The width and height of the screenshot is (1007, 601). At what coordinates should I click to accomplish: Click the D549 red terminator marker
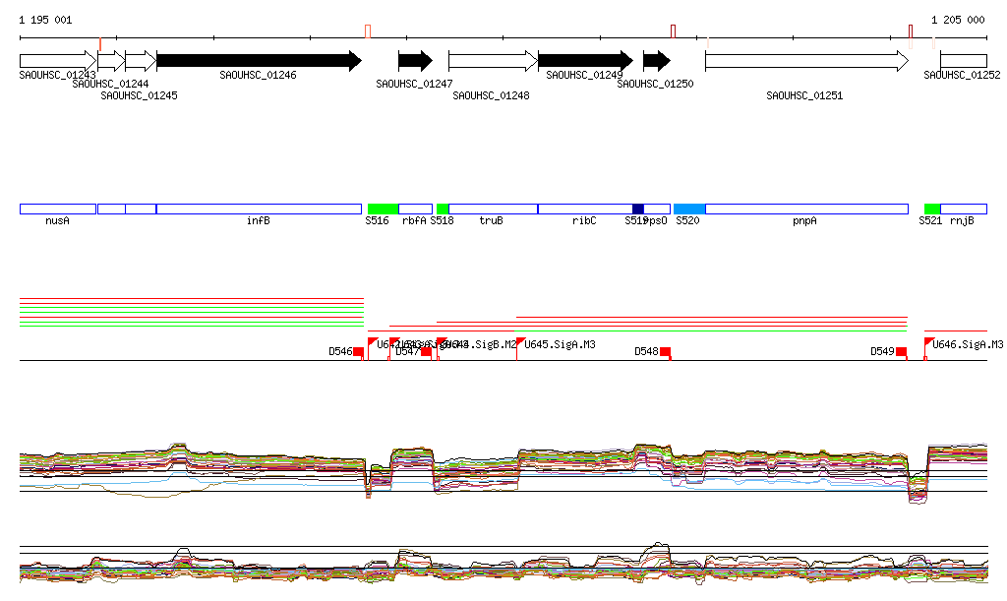901,352
